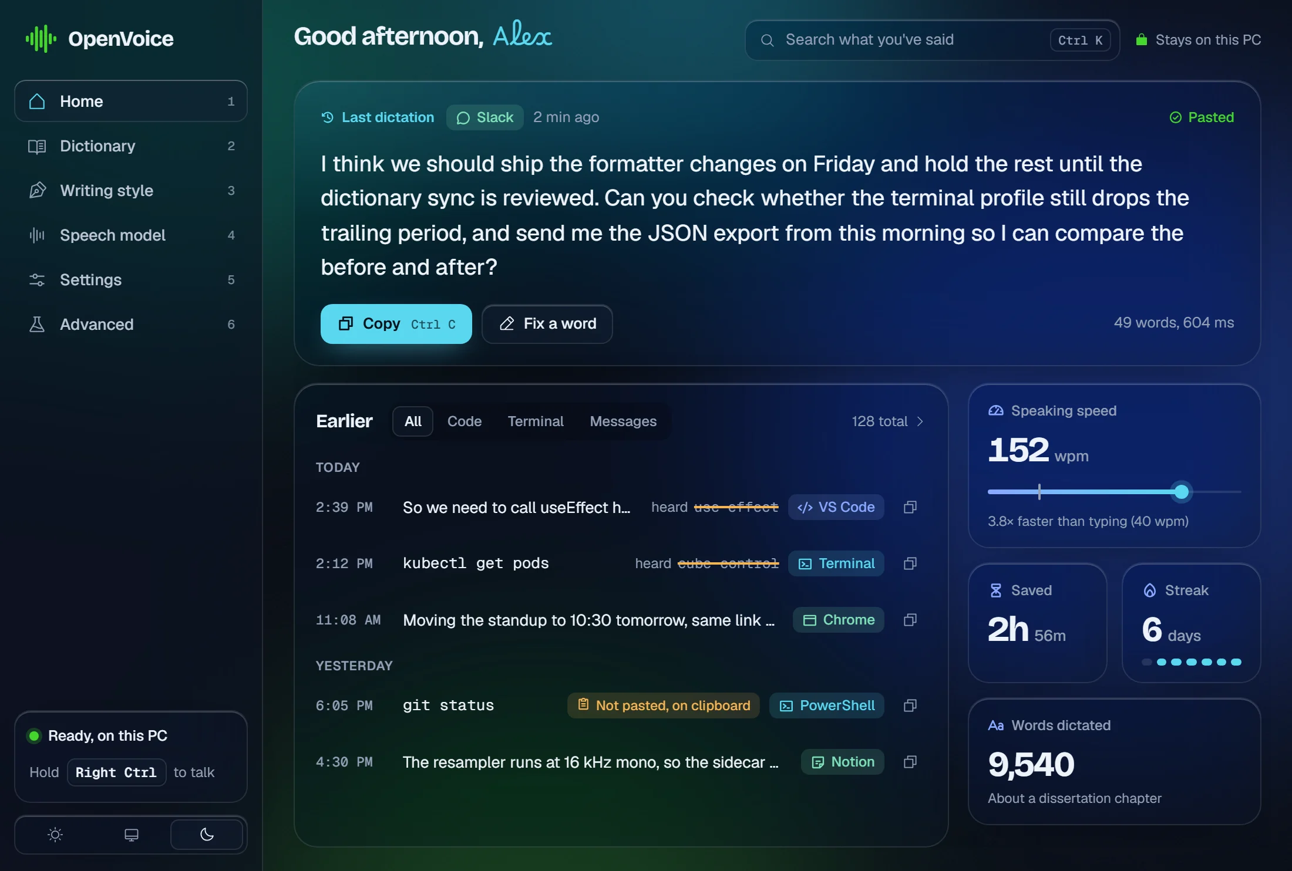
Task: Click the Notion app tag
Action: coord(843,762)
